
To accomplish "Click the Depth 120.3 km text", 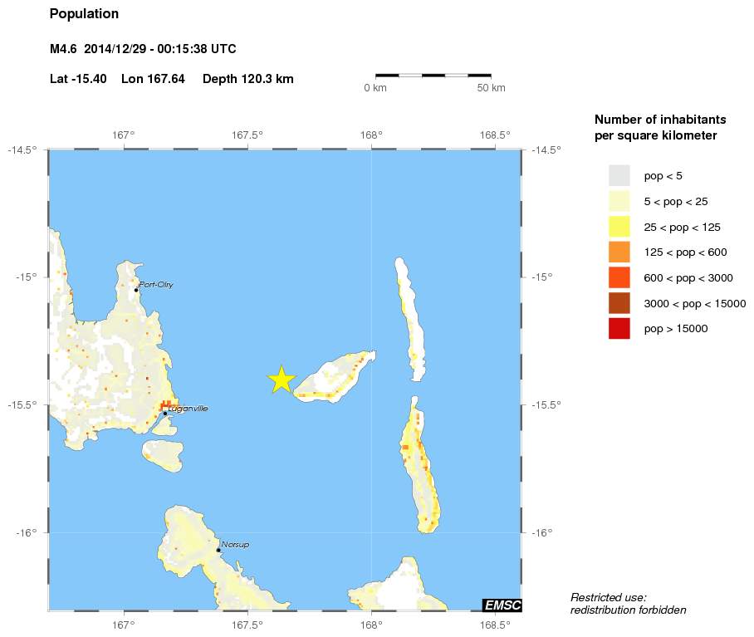I will (247, 79).
